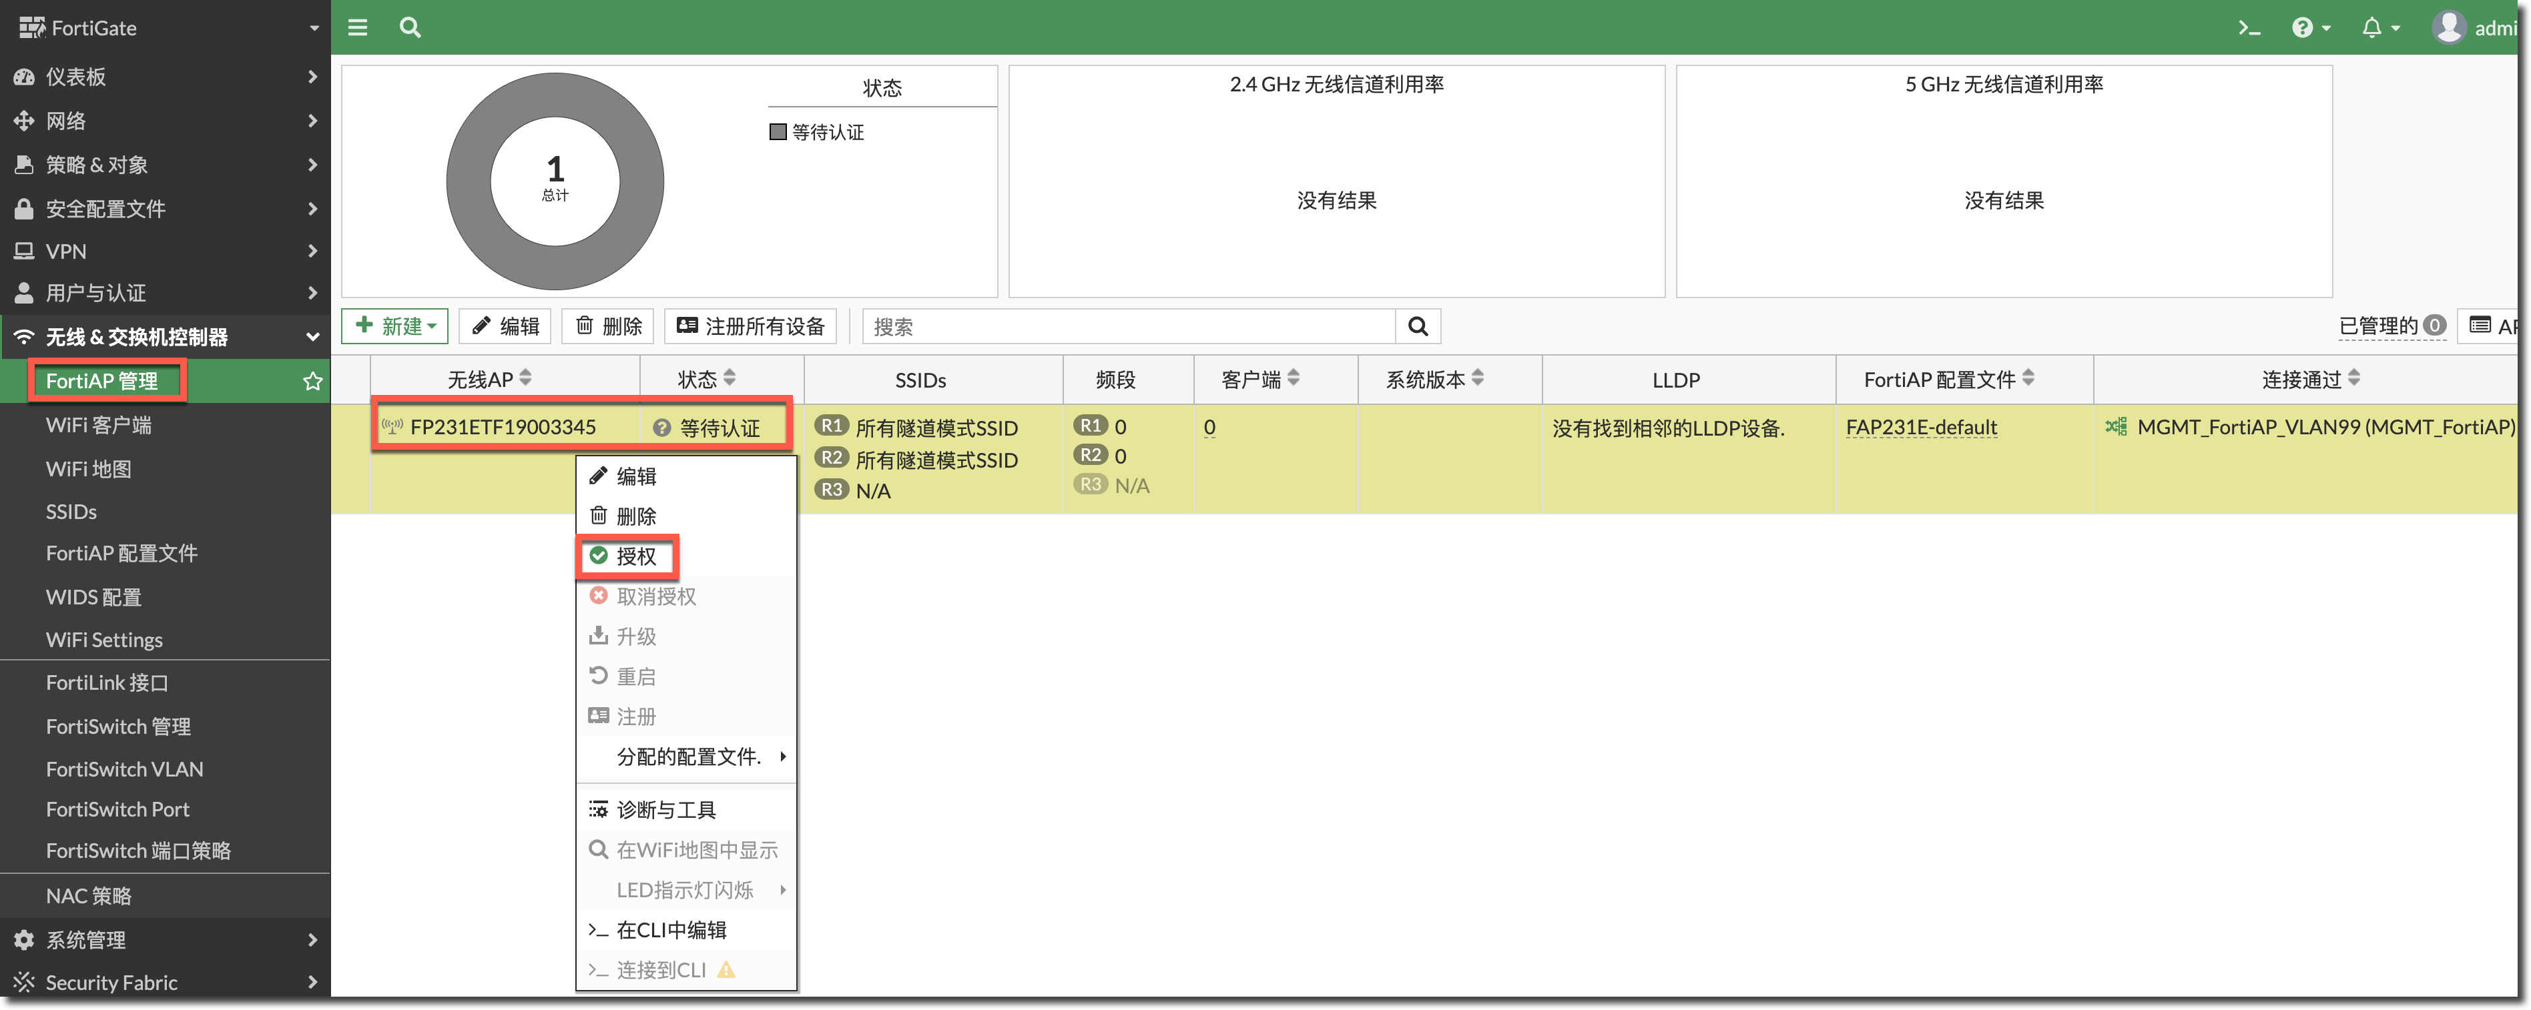Expand the 仪表板 sidebar menu

click(165, 77)
